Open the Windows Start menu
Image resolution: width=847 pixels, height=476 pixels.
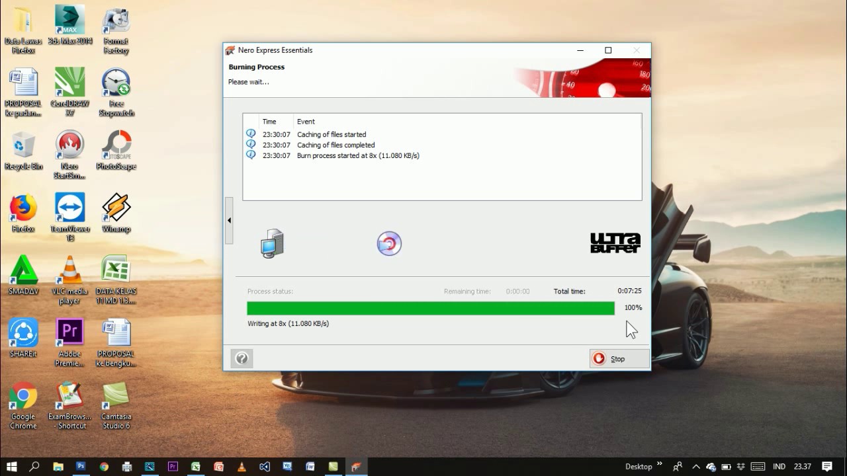pyautogui.click(x=11, y=466)
